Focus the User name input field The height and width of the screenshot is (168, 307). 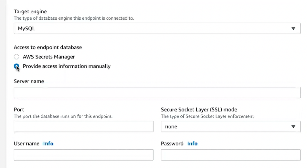click(x=83, y=155)
